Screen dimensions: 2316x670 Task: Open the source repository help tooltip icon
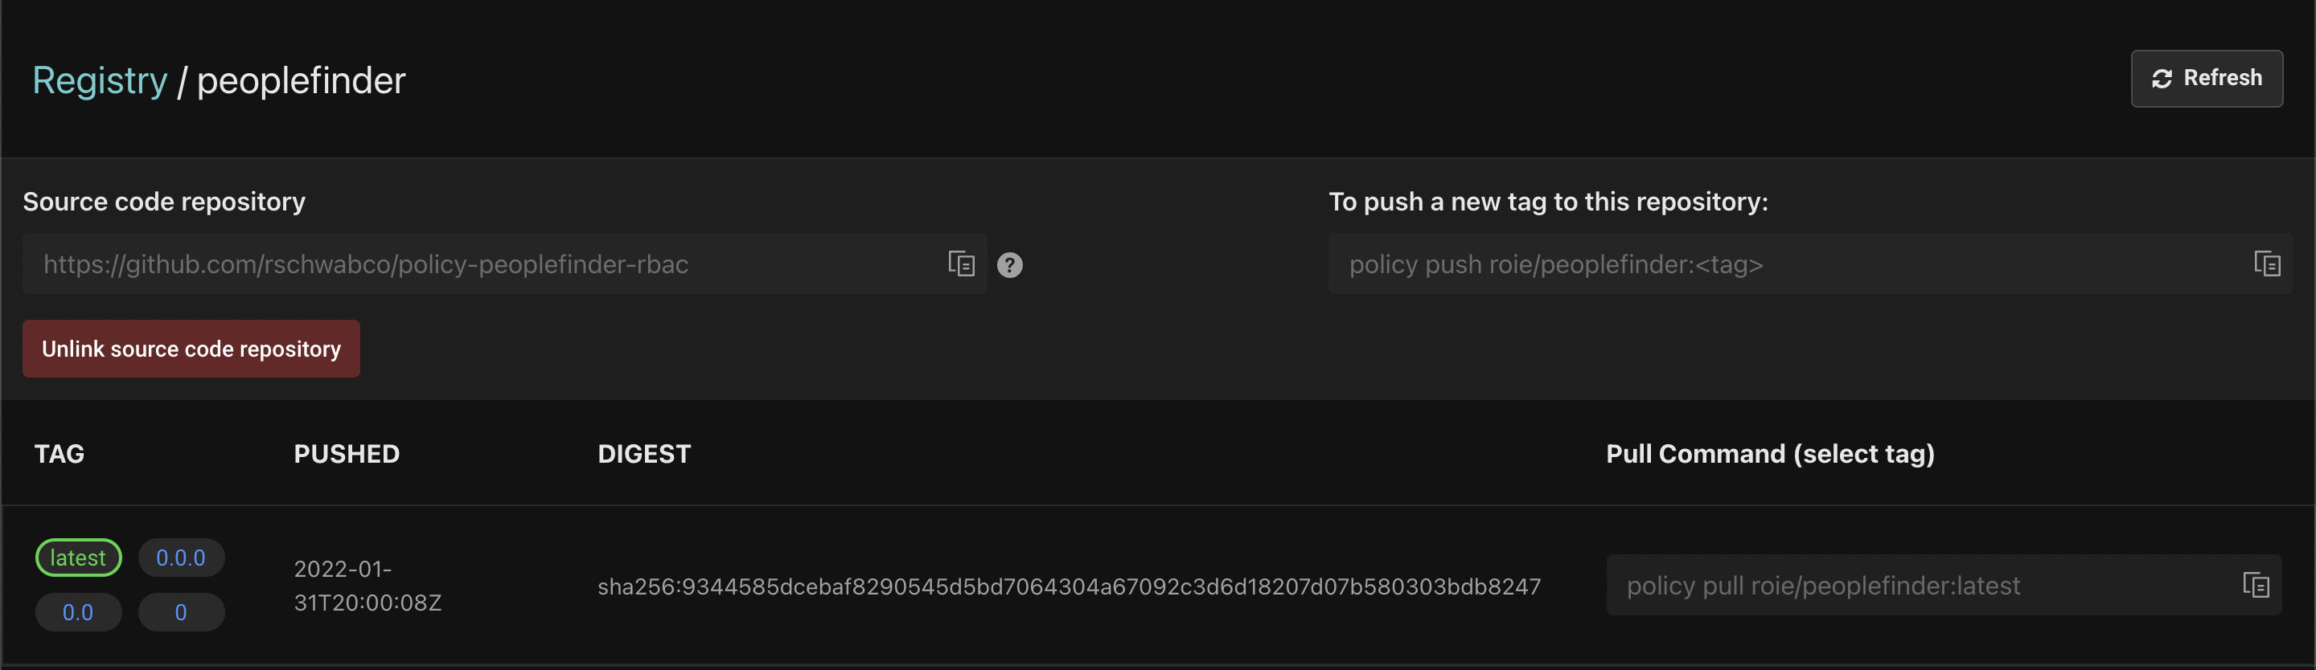point(1010,265)
